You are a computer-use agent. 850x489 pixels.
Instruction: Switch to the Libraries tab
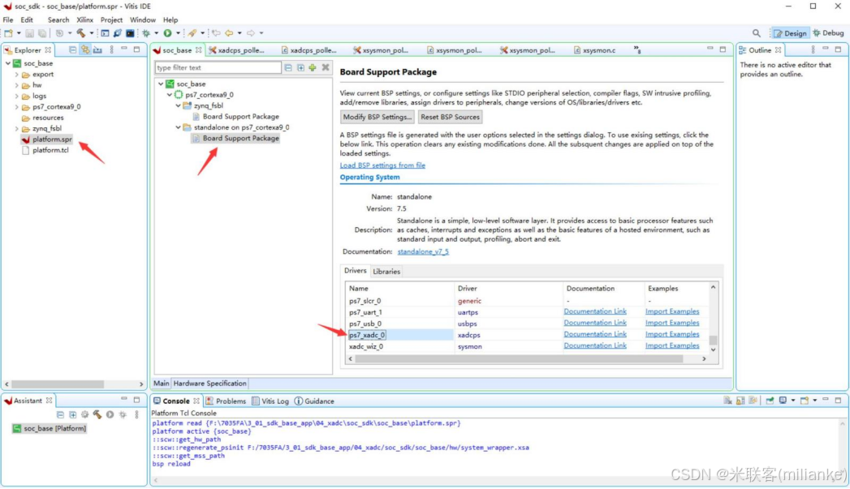point(386,272)
